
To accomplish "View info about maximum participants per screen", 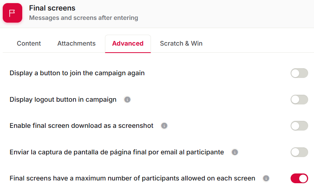I will tap(266, 178).
